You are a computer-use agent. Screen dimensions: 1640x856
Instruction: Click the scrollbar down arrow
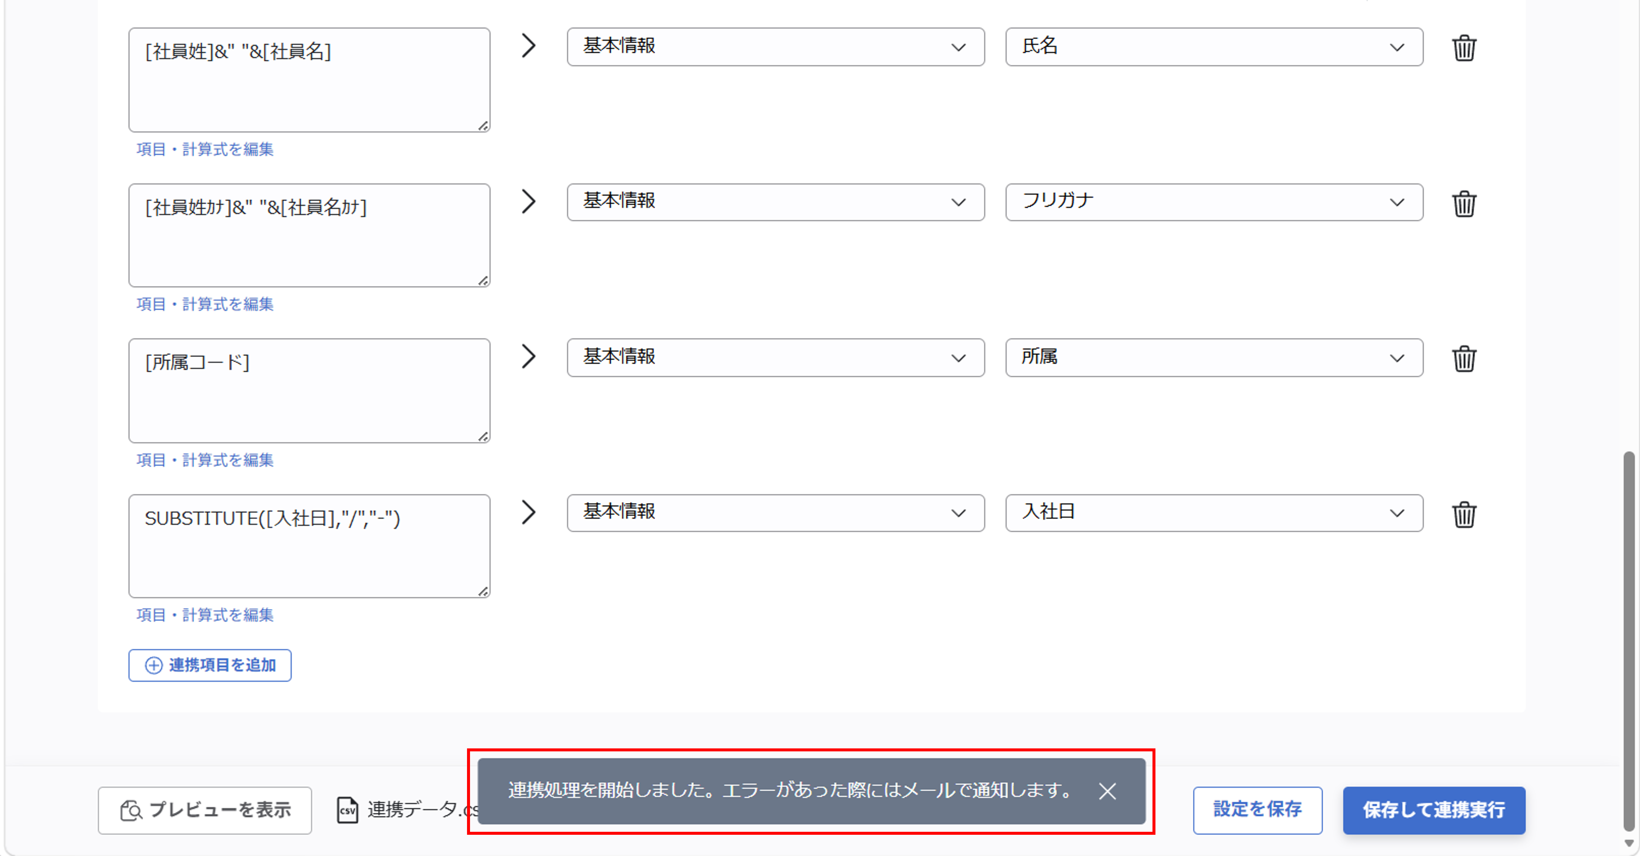[1628, 843]
